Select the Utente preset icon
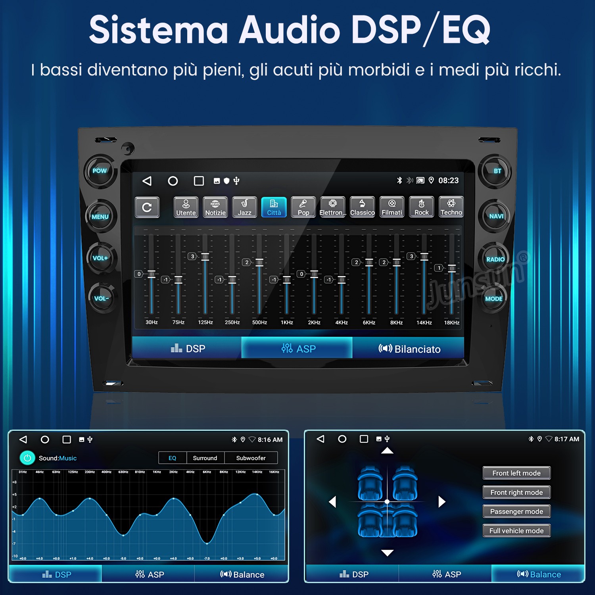This screenshot has height=595, width=595. tap(186, 207)
